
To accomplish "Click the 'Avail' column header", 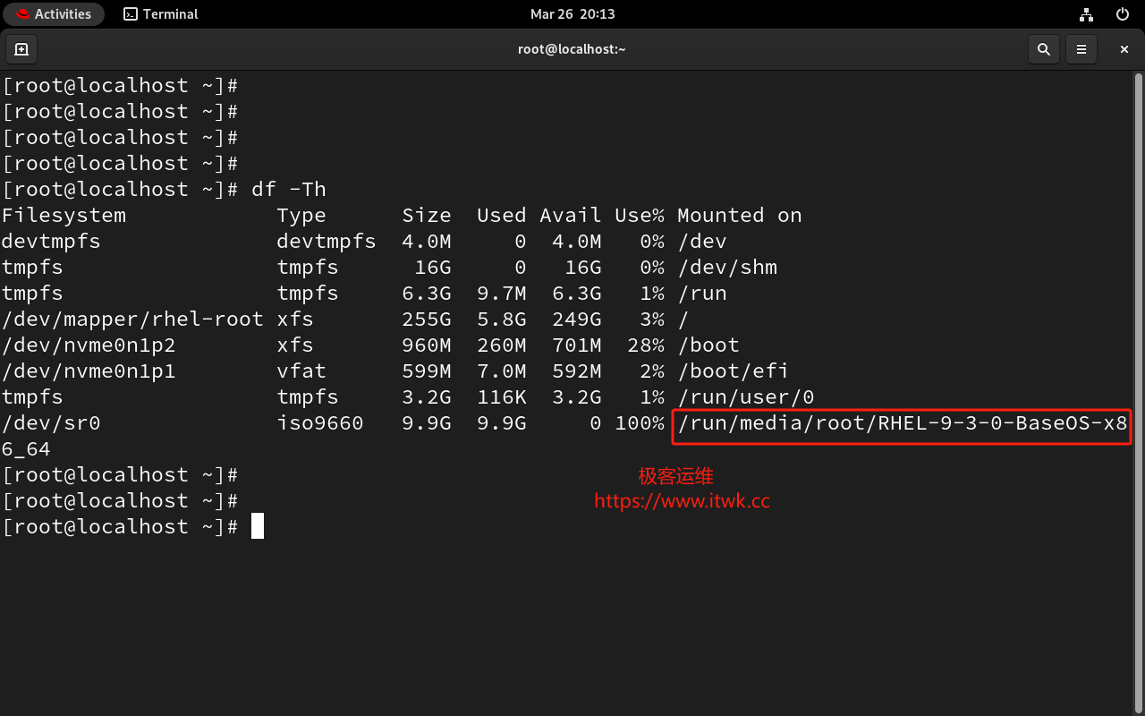I will click(571, 216).
